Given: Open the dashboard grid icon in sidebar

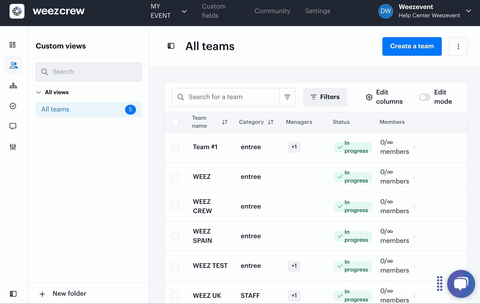Looking at the screenshot, I should coord(13,45).
